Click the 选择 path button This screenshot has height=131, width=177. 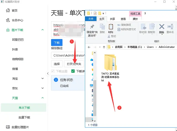coord(57,64)
